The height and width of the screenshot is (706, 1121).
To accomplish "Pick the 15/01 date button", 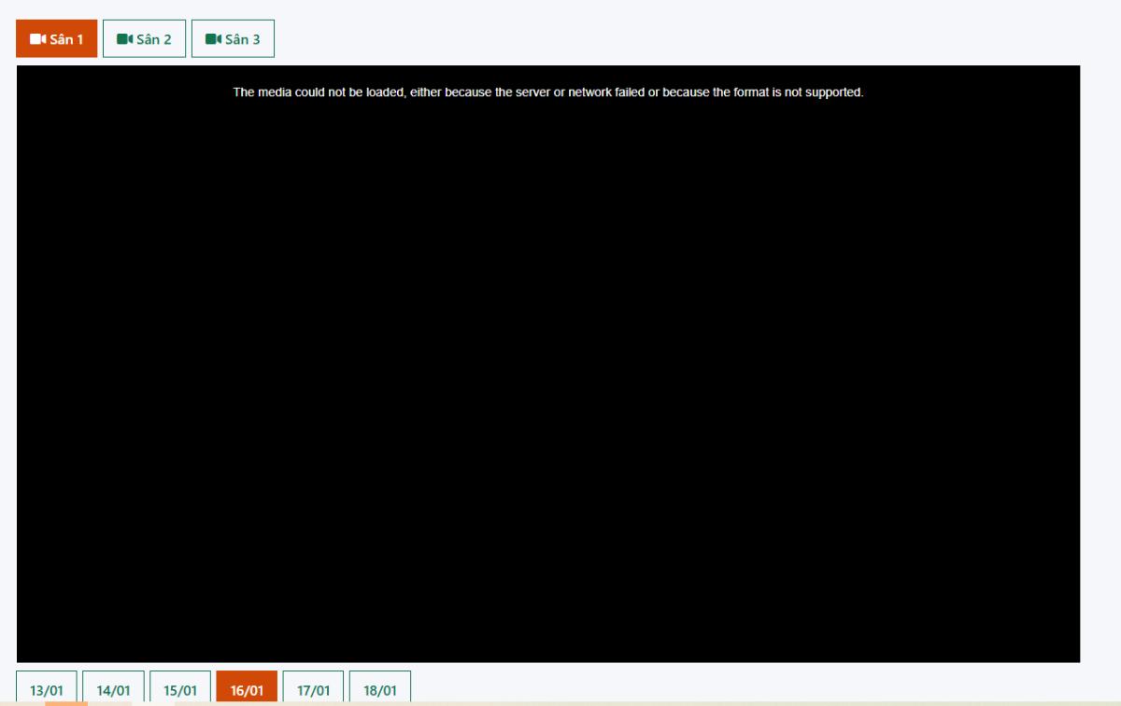I will [x=180, y=689].
